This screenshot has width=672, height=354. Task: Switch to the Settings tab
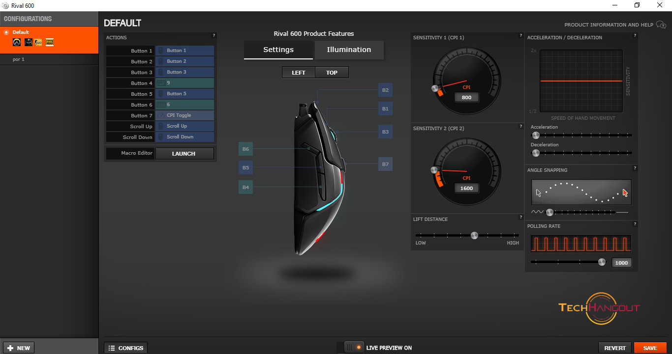coord(278,50)
